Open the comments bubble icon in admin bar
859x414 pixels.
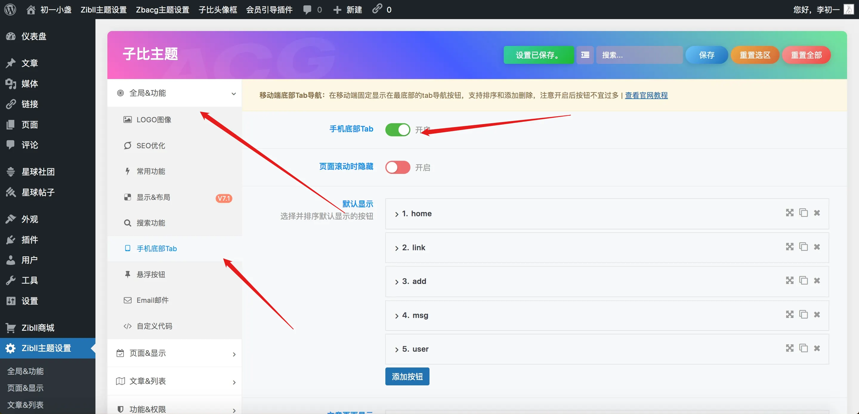[x=307, y=10]
